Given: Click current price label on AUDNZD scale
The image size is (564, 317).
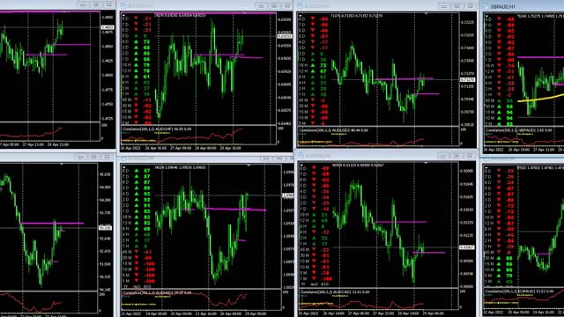Looking at the screenshot, I should 288,195.
